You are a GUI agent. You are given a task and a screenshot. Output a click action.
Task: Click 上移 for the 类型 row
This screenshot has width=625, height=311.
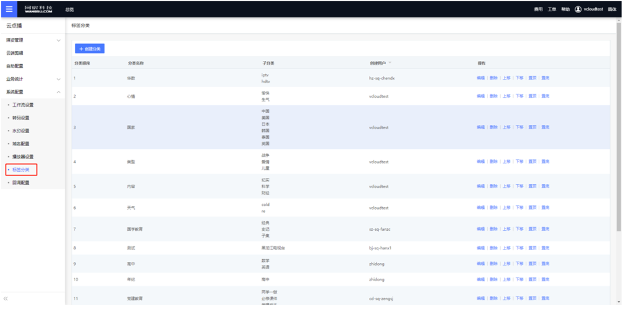506,162
